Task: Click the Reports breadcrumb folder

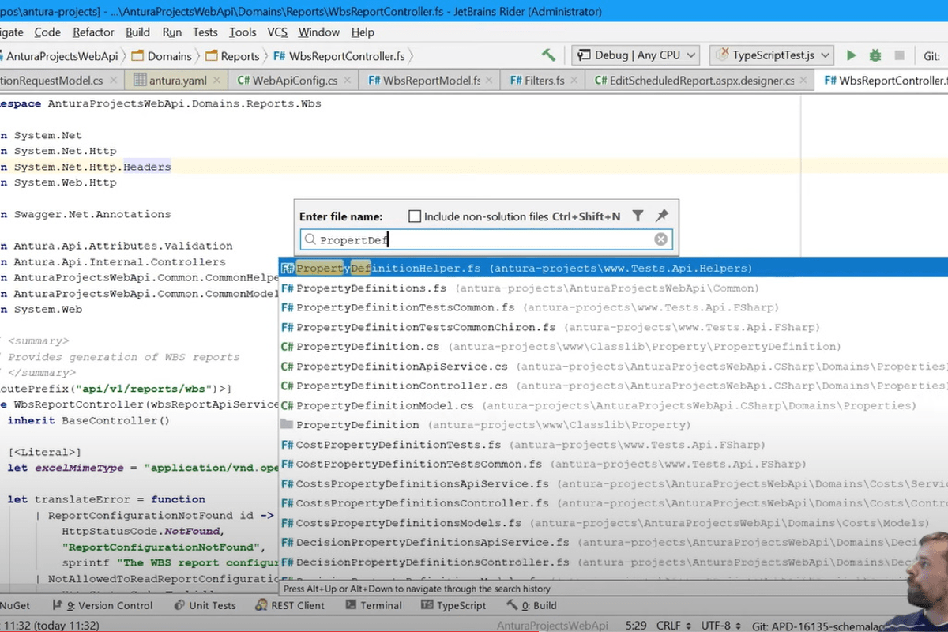Action: pyautogui.click(x=232, y=56)
